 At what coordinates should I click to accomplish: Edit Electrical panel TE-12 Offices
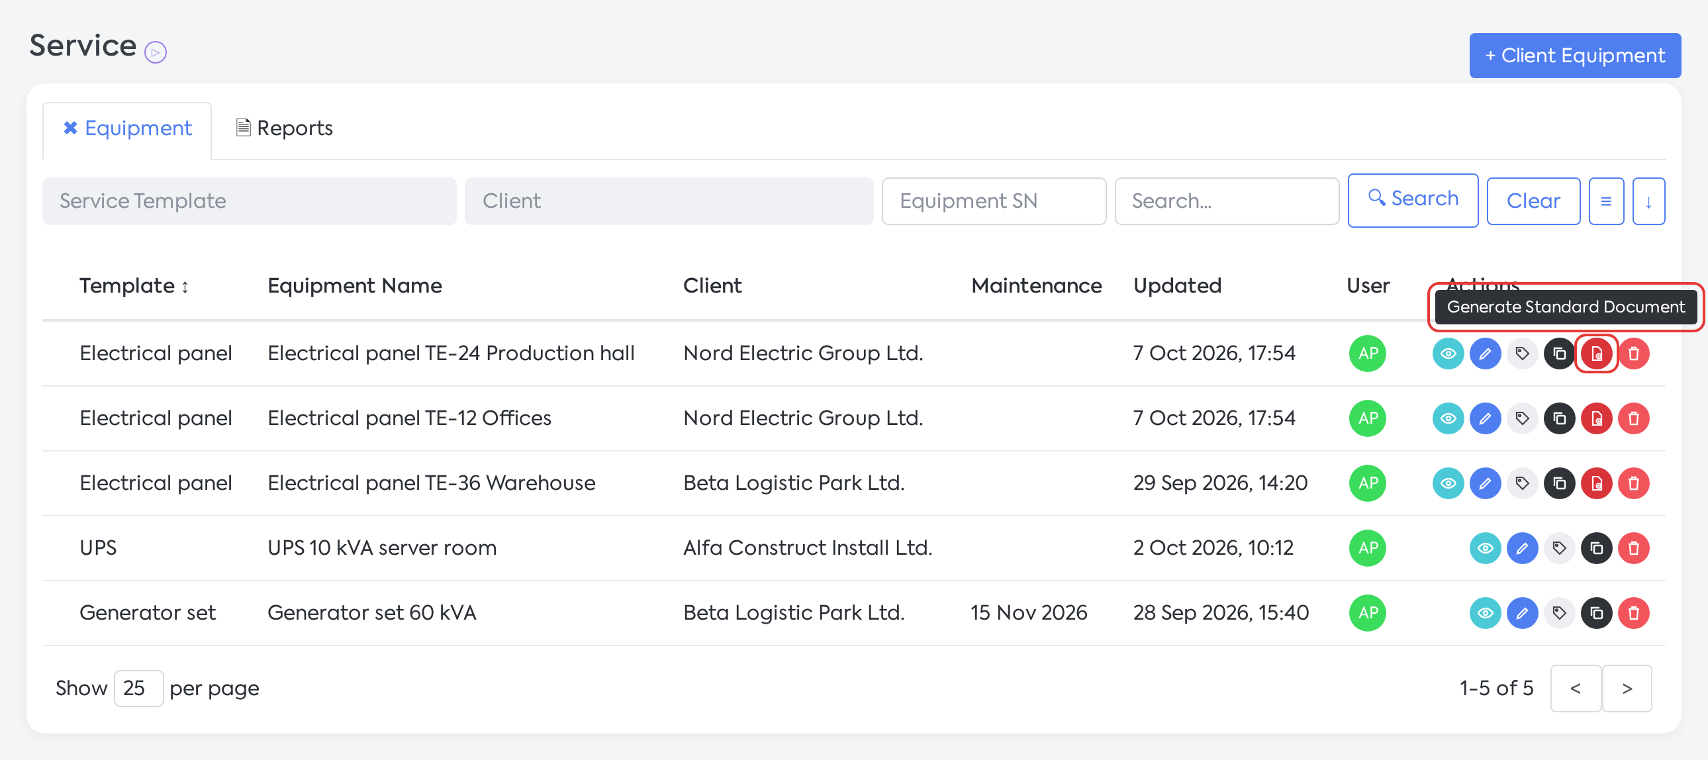coord(1485,418)
